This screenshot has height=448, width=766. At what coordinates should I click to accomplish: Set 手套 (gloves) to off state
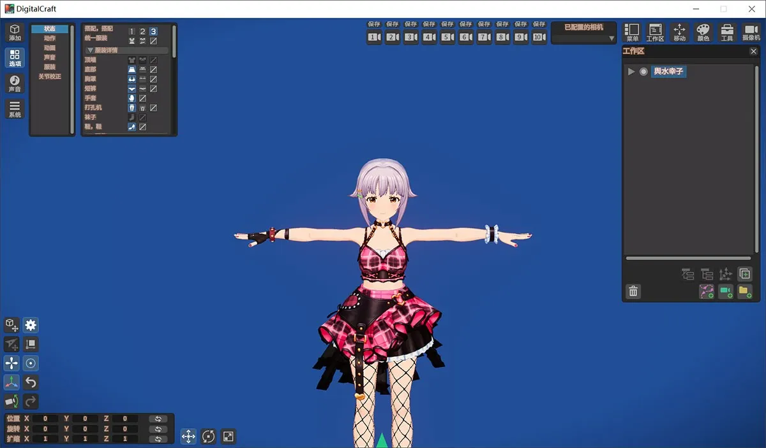pos(143,98)
